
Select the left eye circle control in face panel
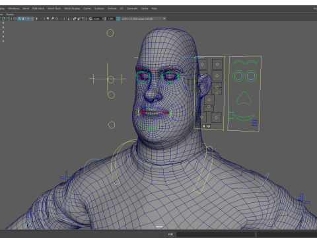pyautogui.click(x=238, y=76)
